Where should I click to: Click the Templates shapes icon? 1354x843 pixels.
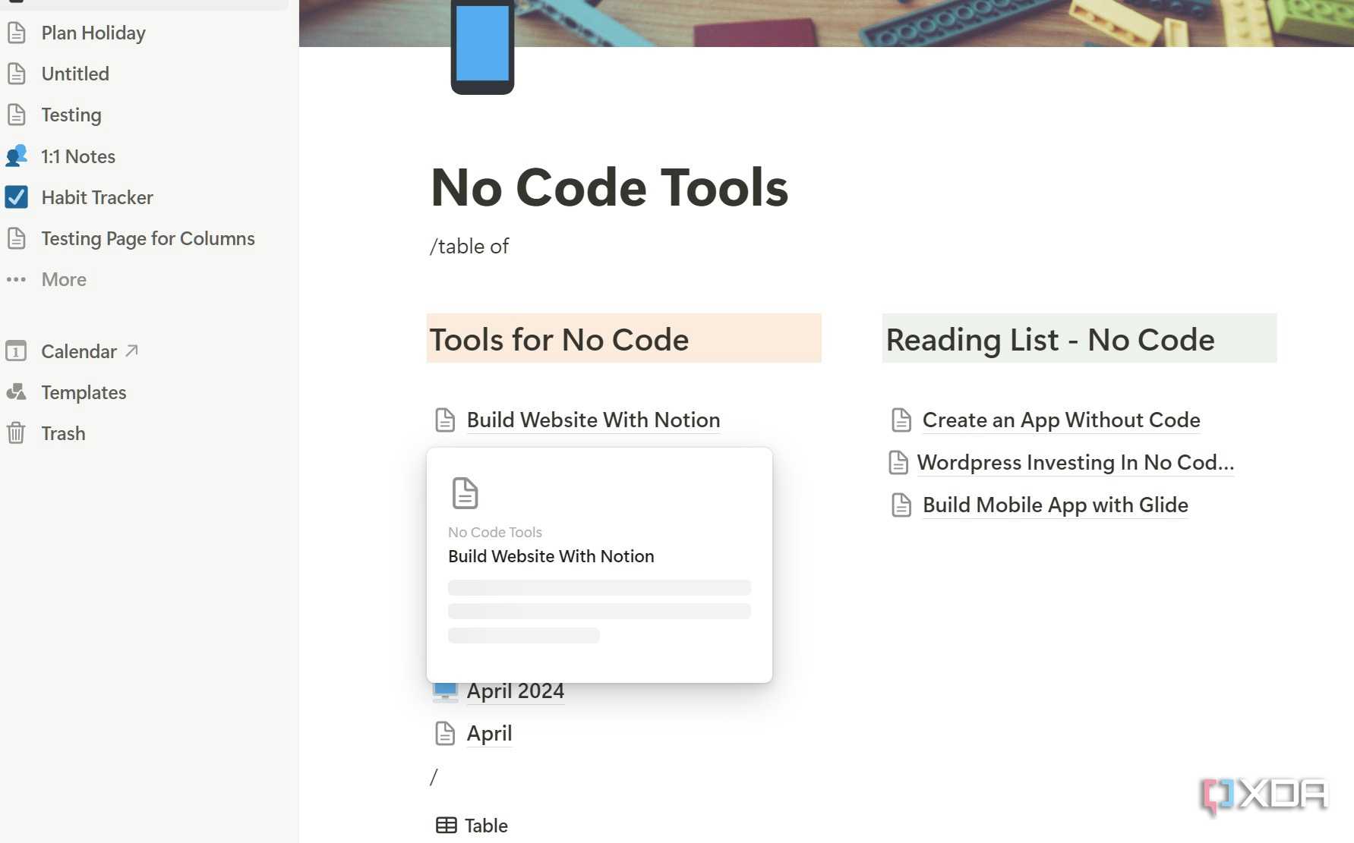pos(16,392)
